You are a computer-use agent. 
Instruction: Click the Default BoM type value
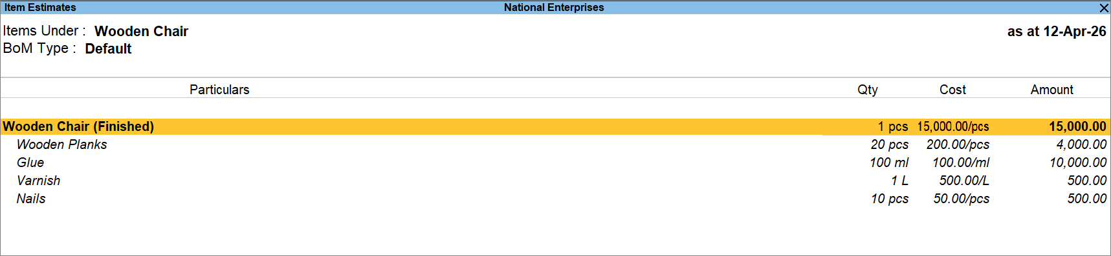[x=108, y=49]
